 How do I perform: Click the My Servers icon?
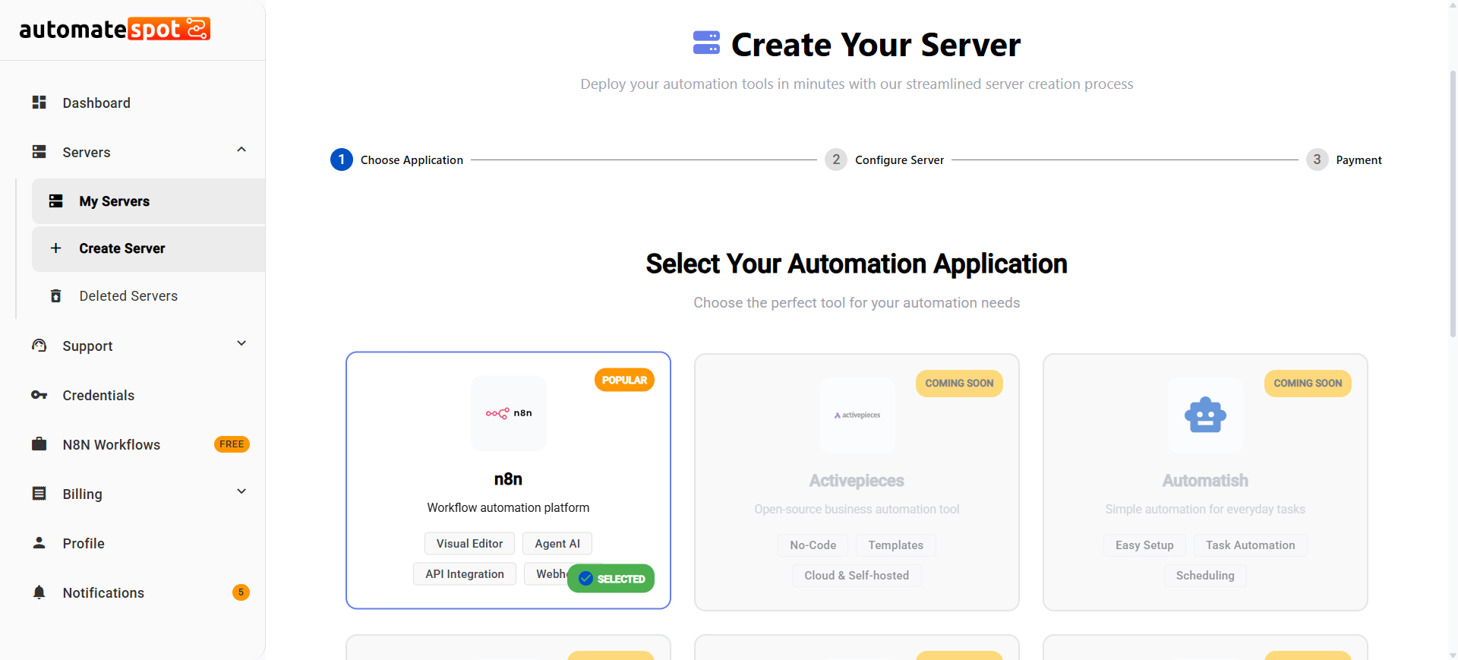[56, 201]
